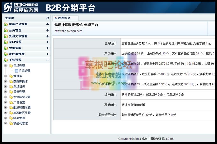Open the 旅游产品管理 menu section
The height and width of the screenshot is (144, 217).
[x=27, y=24]
